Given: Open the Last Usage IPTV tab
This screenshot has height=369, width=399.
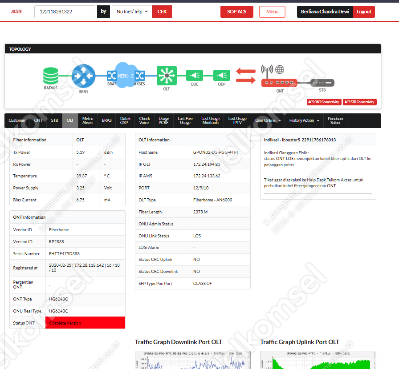Looking at the screenshot, I should (x=237, y=120).
